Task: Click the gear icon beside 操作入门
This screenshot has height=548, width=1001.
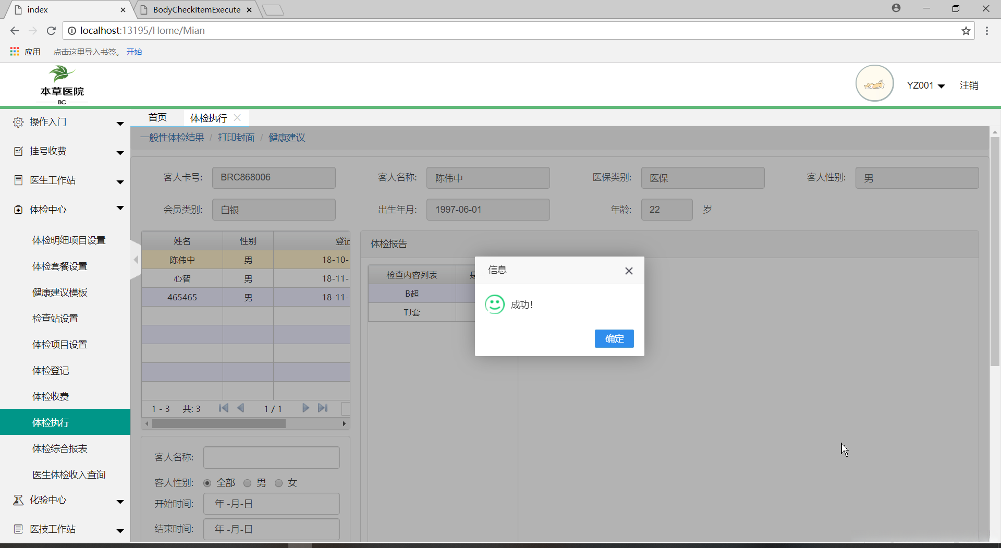Action: click(x=18, y=122)
